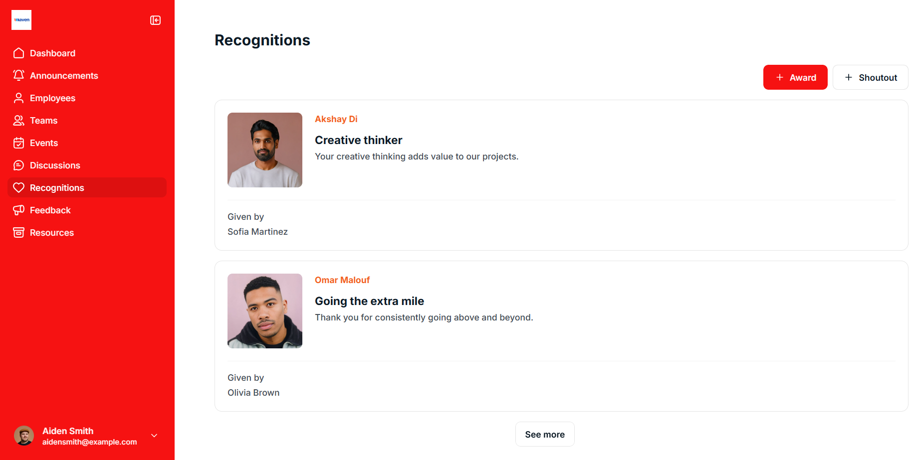
Task: Click Akshay Di's profile photo
Action: tap(265, 150)
